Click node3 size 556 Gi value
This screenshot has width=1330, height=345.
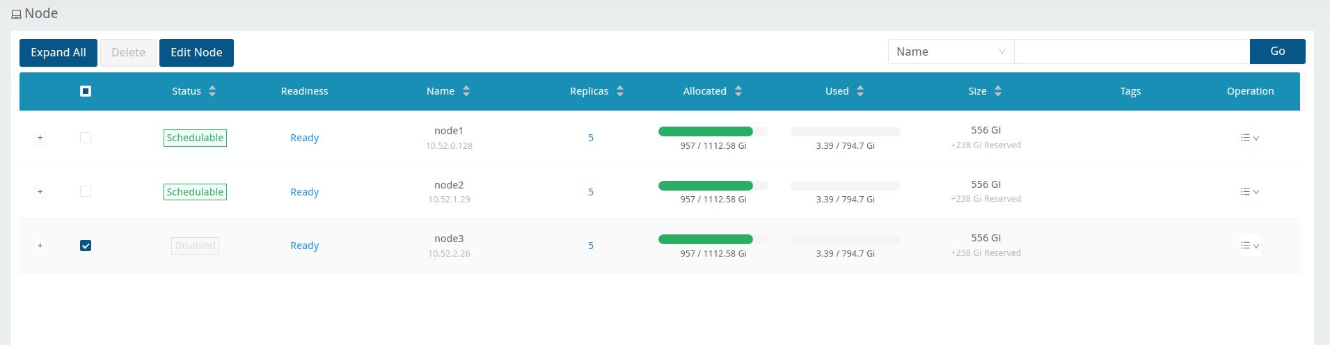[985, 238]
